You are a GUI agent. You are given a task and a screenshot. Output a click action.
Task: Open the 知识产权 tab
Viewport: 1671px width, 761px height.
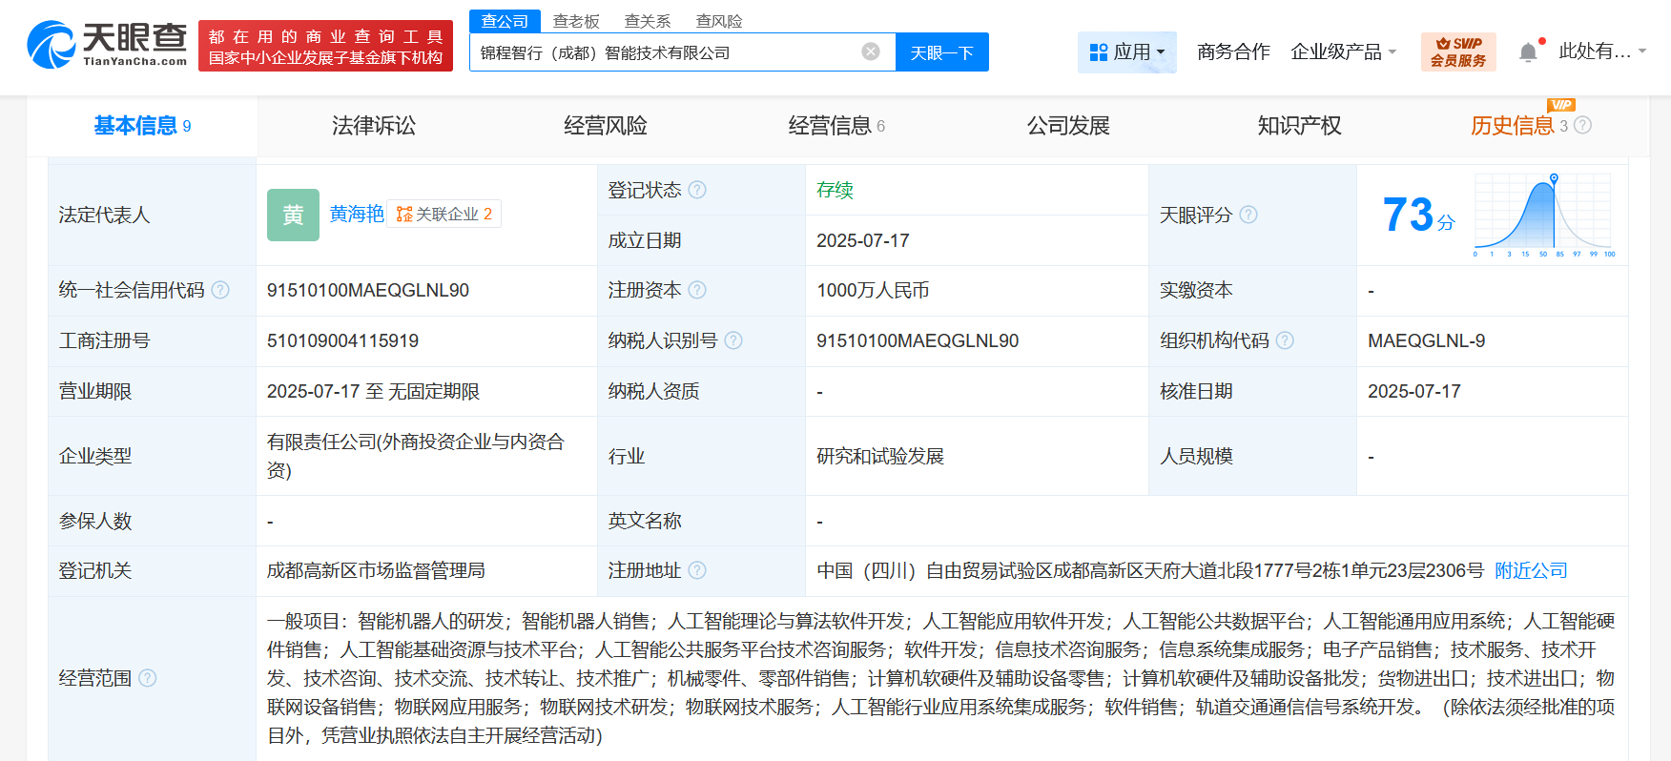(x=1299, y=126)
